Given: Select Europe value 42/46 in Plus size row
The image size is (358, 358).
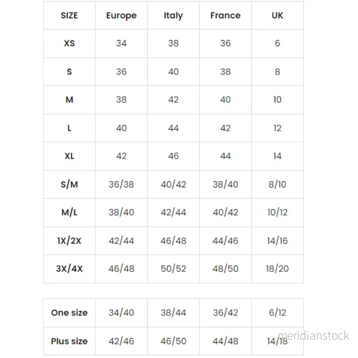Looking at the screenshot, I should pos(121,341).
